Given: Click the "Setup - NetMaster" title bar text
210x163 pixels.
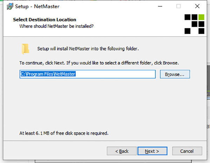Looking at the screenshot, I should pos(33,6).
